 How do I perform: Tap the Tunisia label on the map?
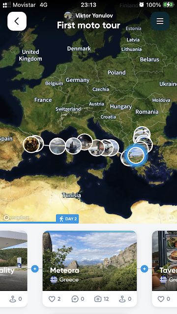71,195
